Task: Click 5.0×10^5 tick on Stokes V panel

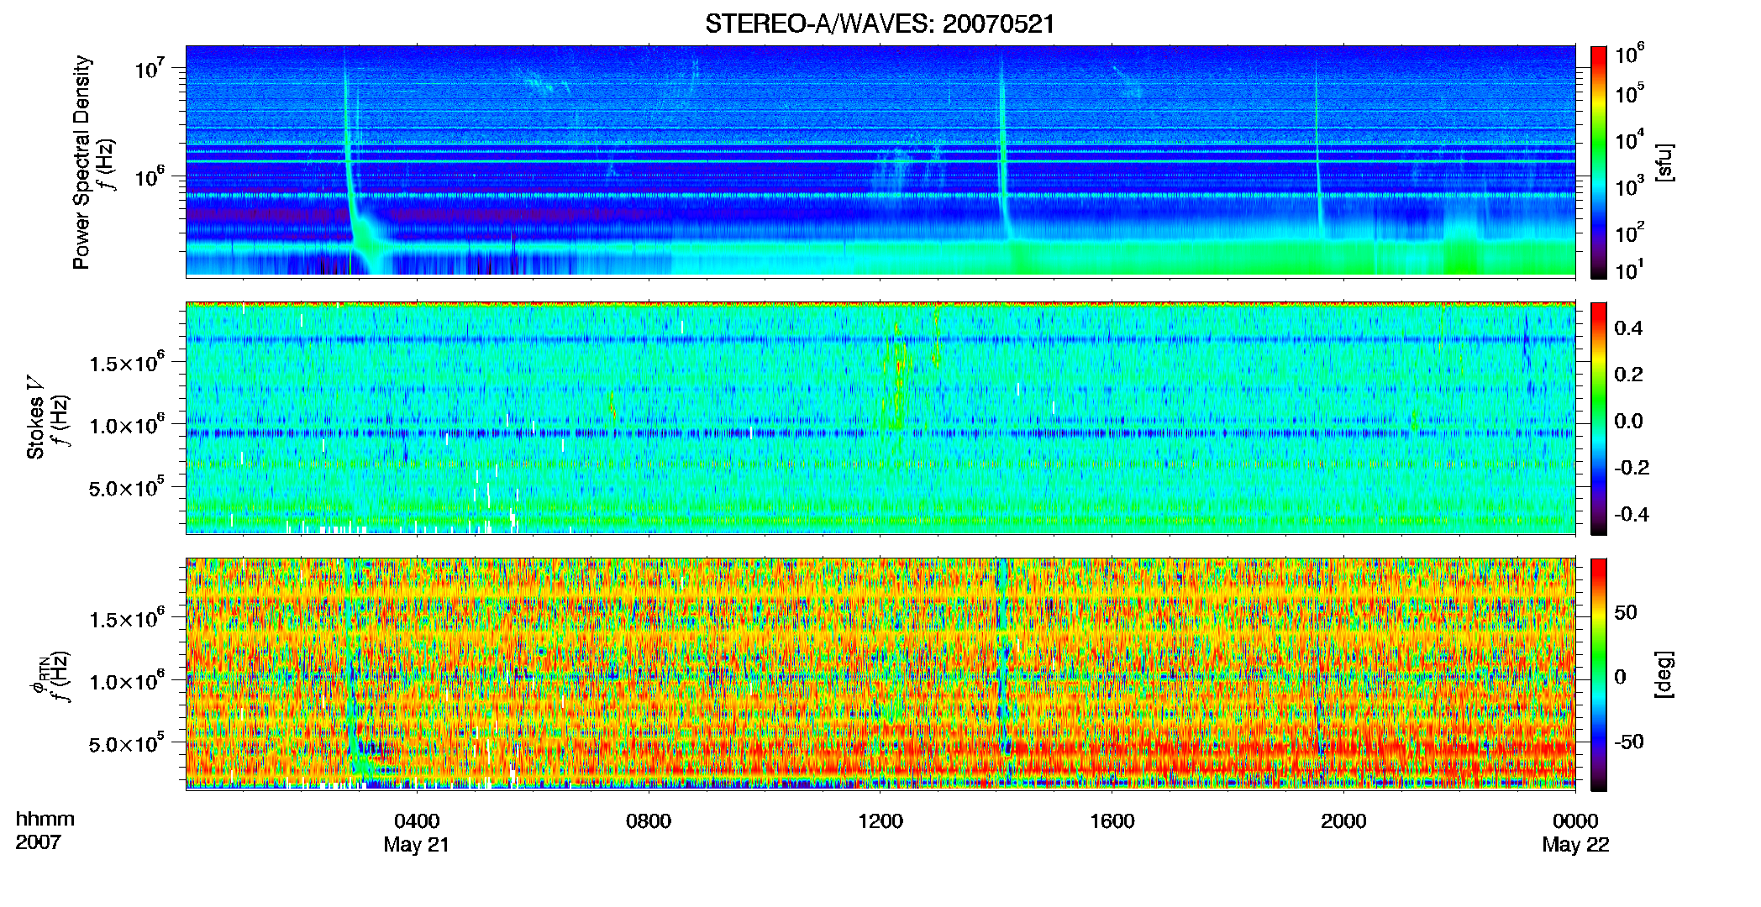Action: (x=127, y=487)
